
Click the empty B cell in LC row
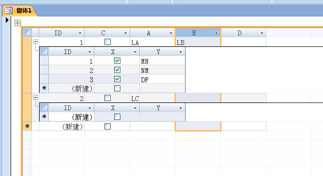coord(198,98)
